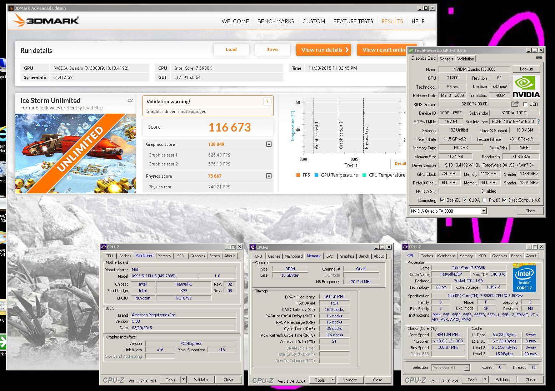This screenshot has width=555, height=391.
Task: Click the Details button on the graph
Action: 399,164
